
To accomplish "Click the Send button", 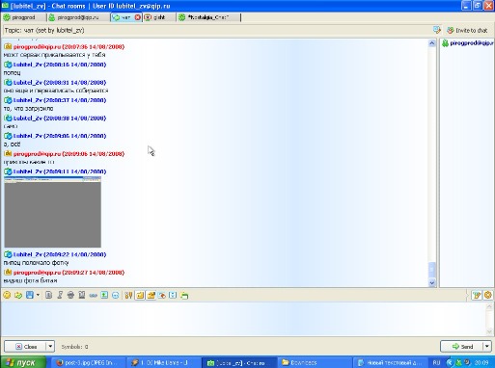I will pyautogui.click(x=461, y=347).
